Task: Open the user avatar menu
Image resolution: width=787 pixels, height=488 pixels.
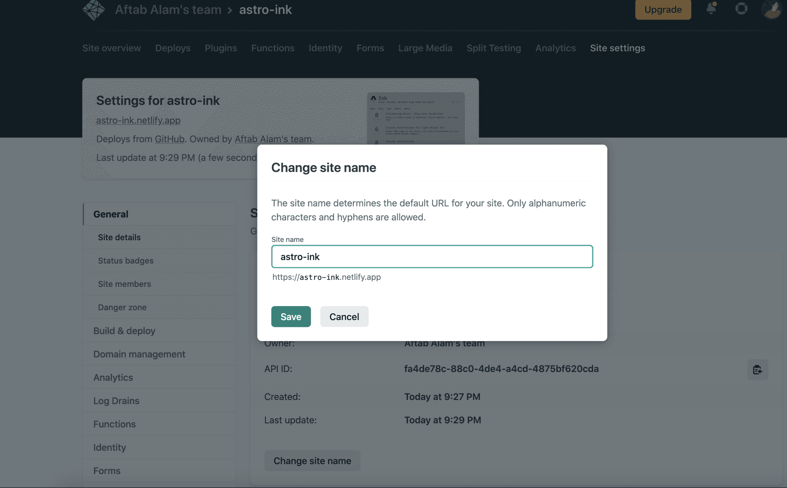Action: point(771,9)
